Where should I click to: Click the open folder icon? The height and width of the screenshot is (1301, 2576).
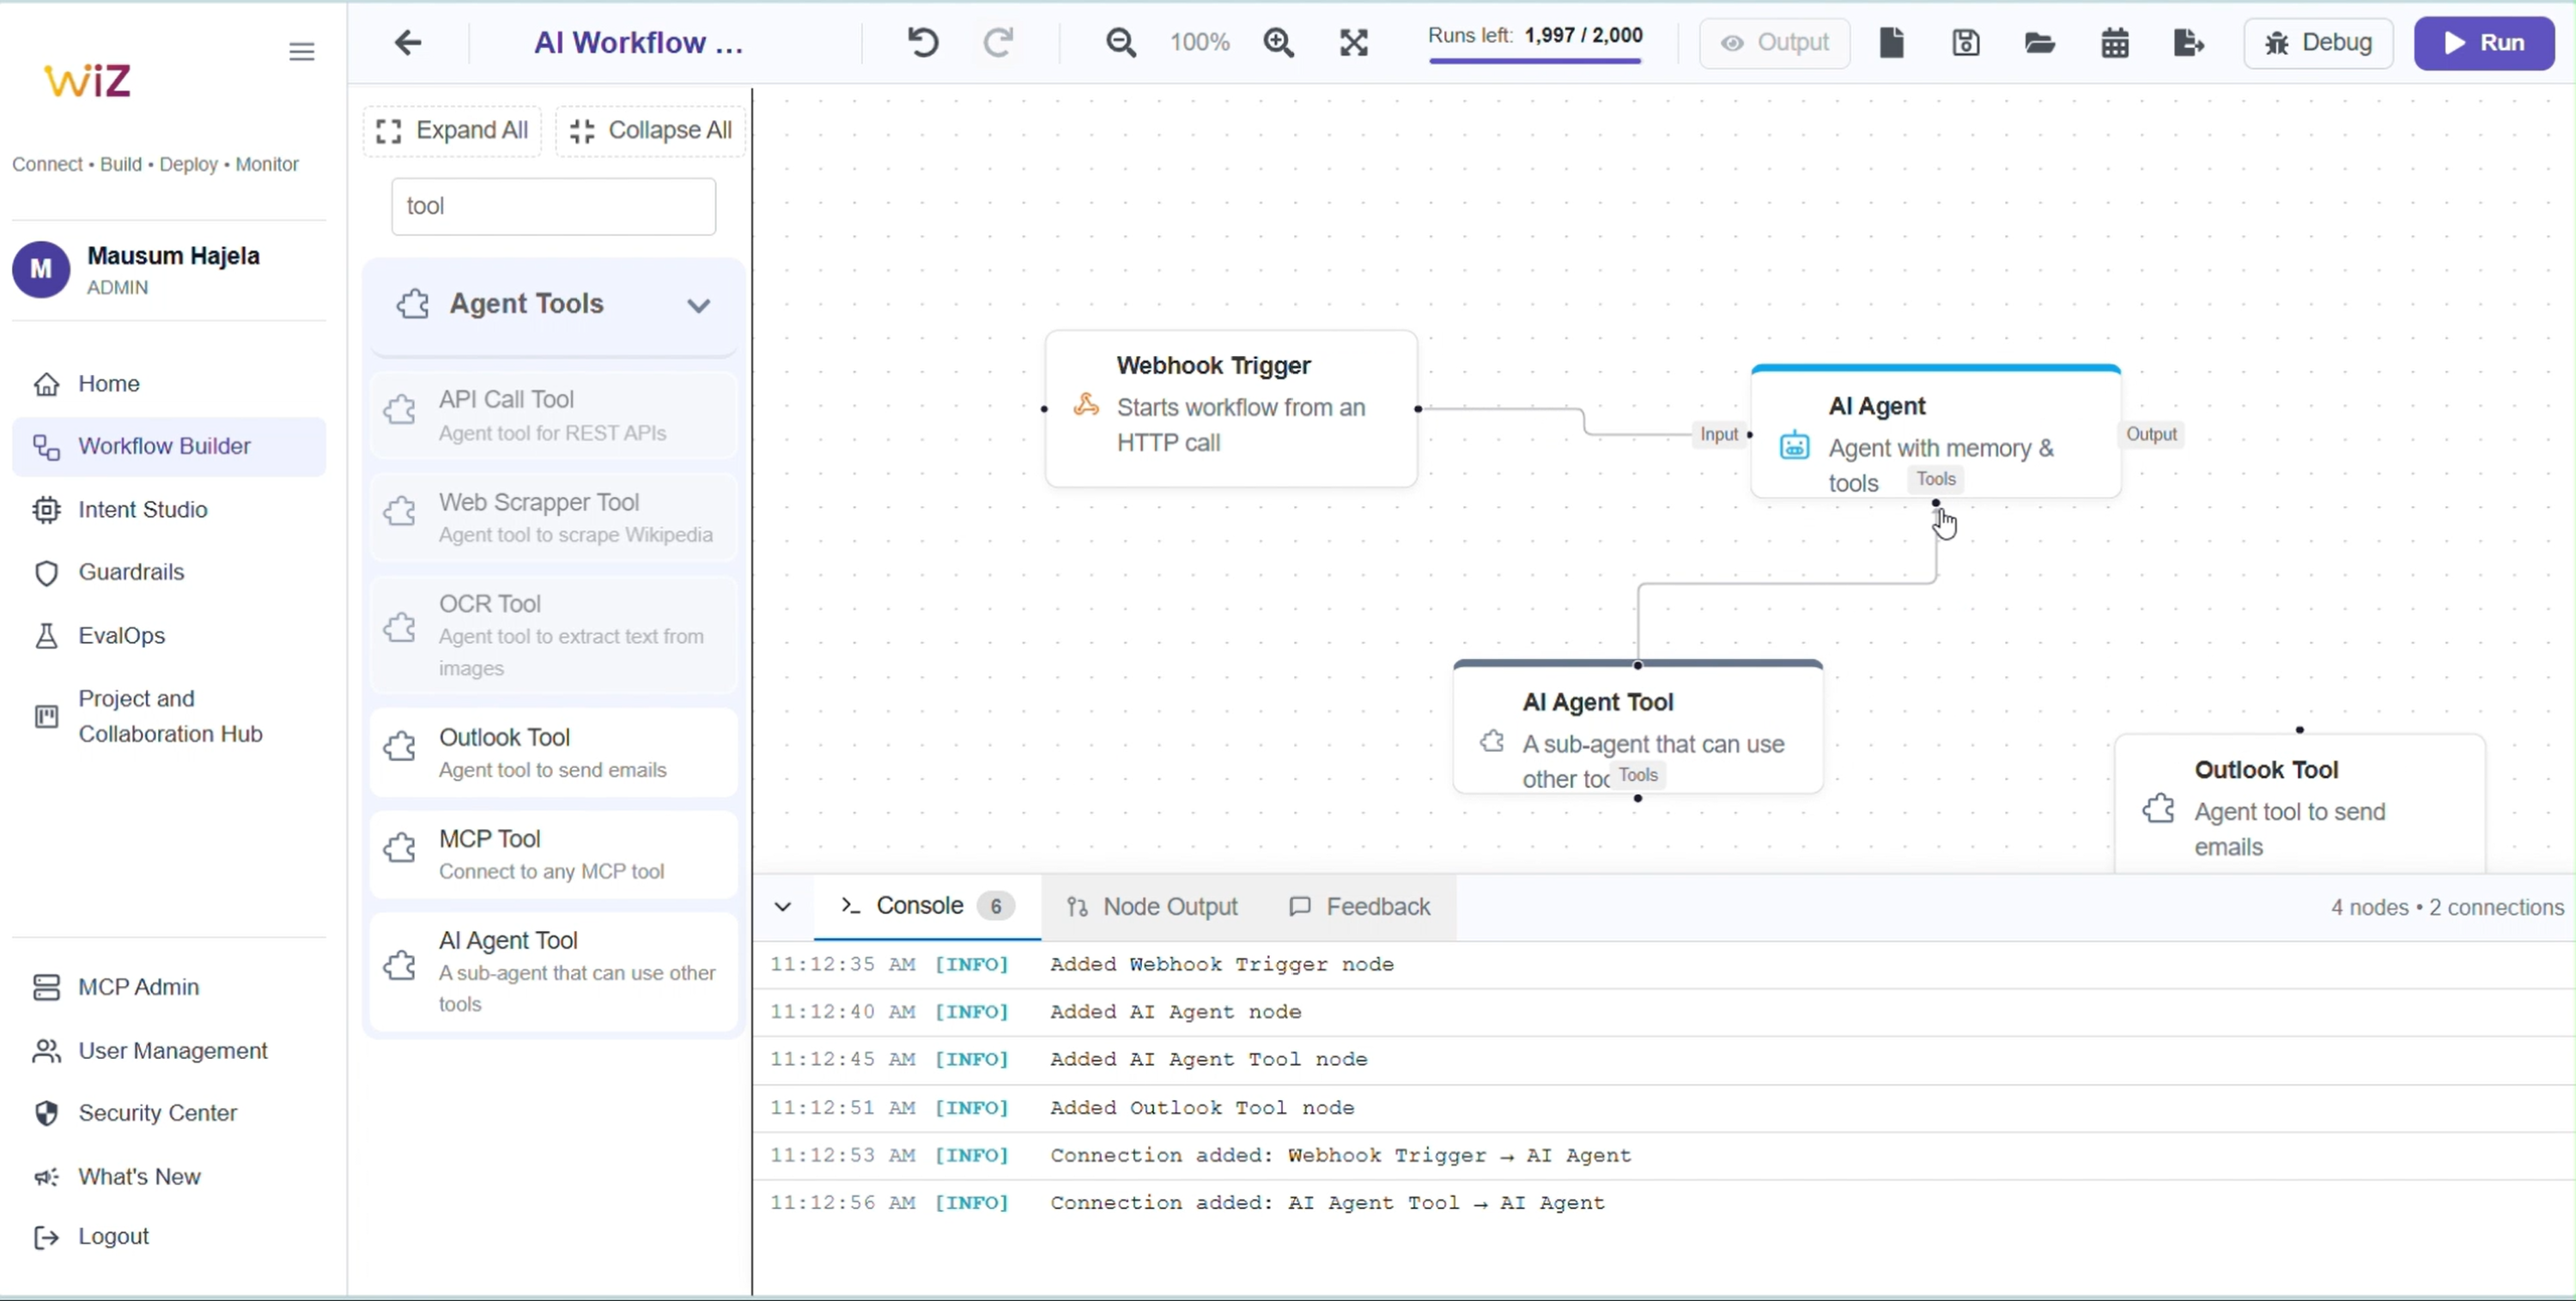tap(2039, 43)
